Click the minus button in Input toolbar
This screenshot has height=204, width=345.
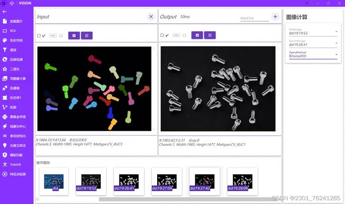(53, 36)
